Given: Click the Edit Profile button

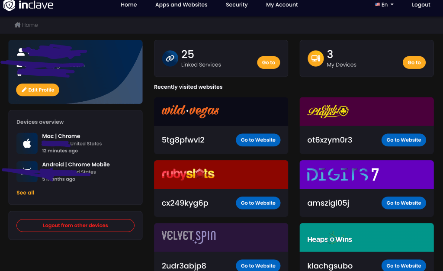Looking at the screenshot, I should pyautogui.click(x=38, y=90).
